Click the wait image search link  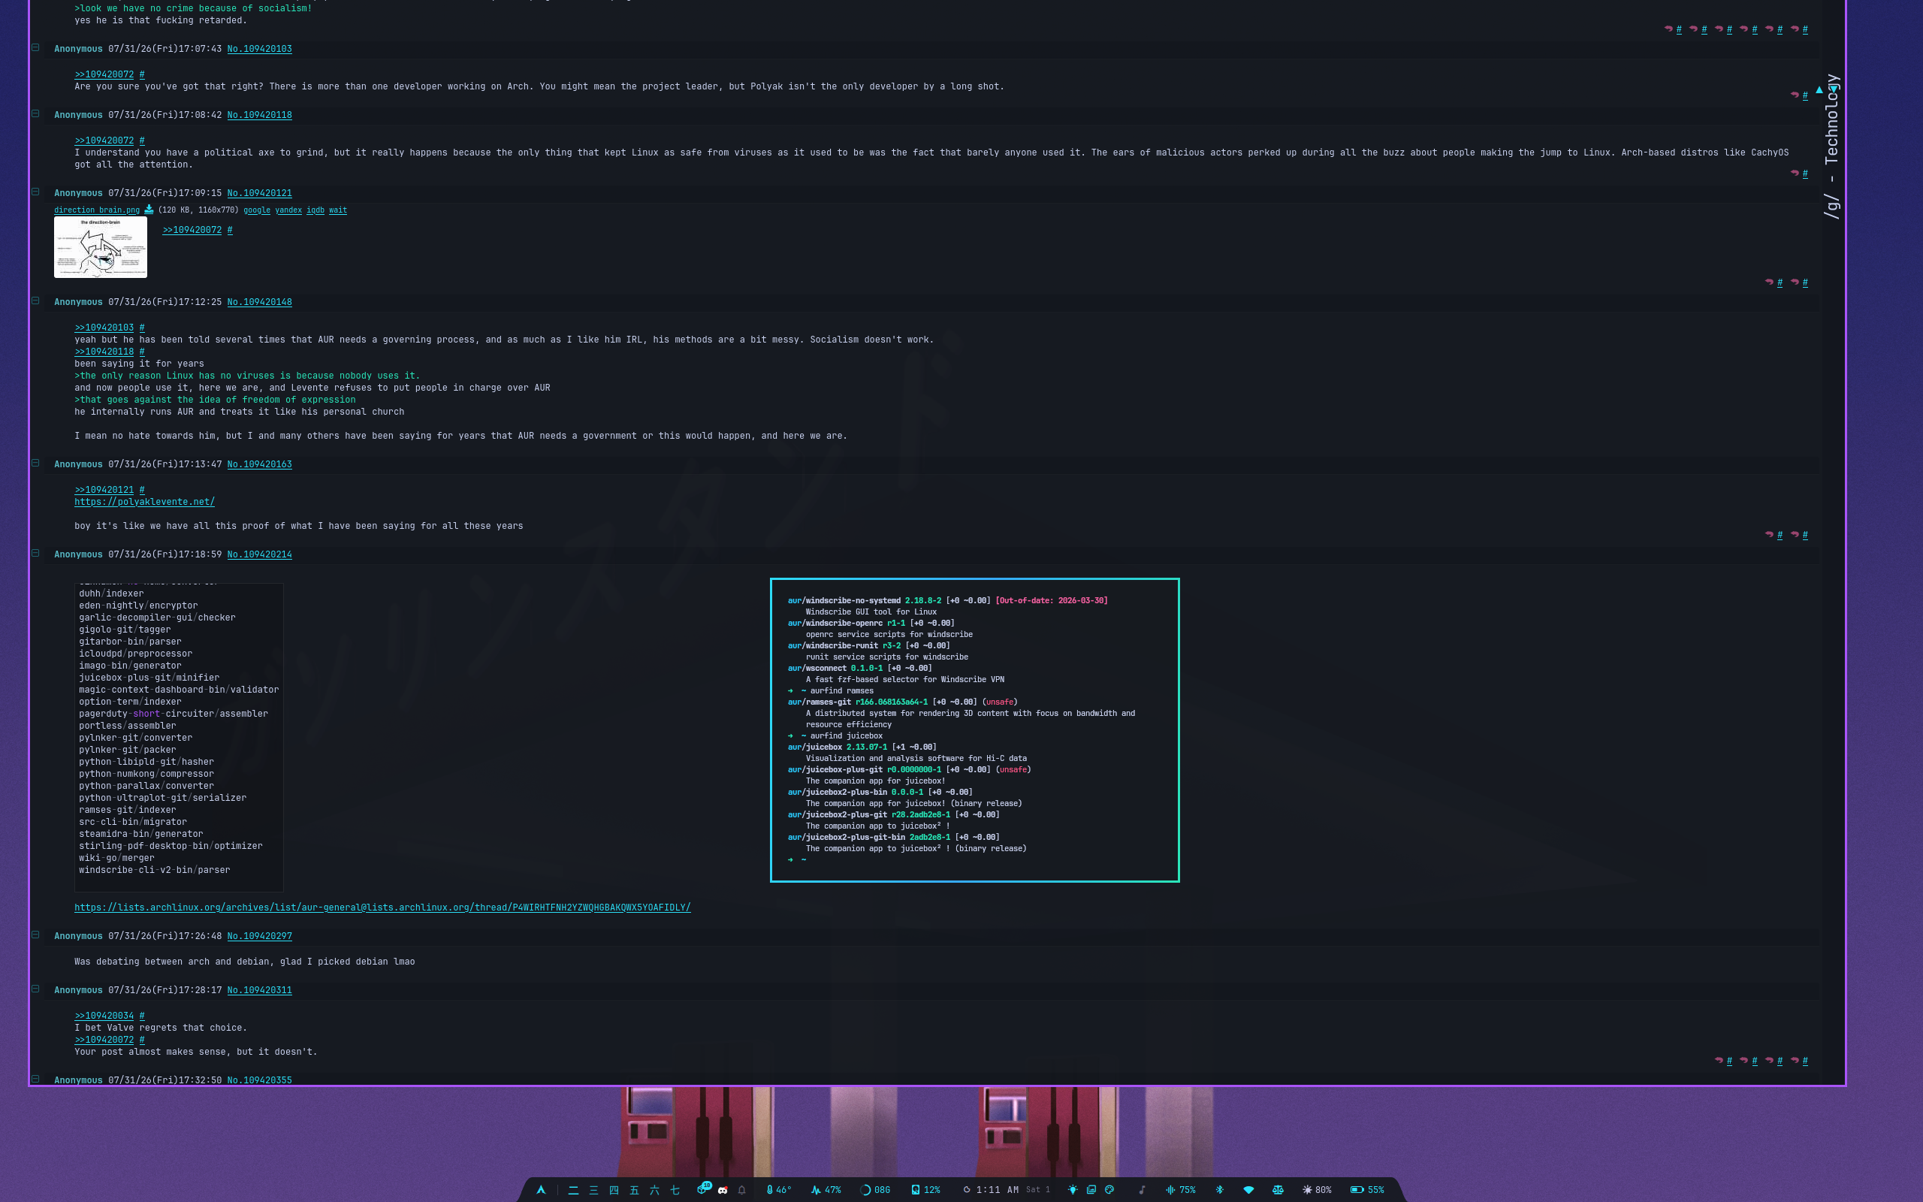click(x=338, y=210)
